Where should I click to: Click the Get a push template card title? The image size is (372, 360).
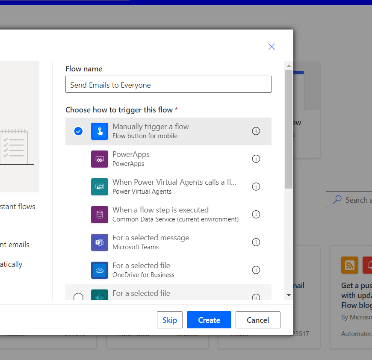point(357,295)
